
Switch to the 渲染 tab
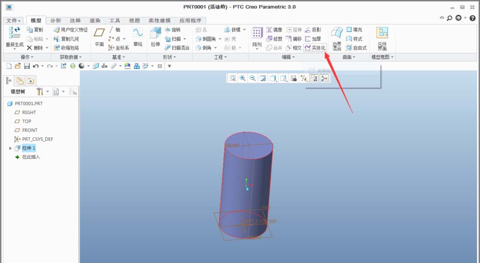pyautogui.click(x=95, y=21)
